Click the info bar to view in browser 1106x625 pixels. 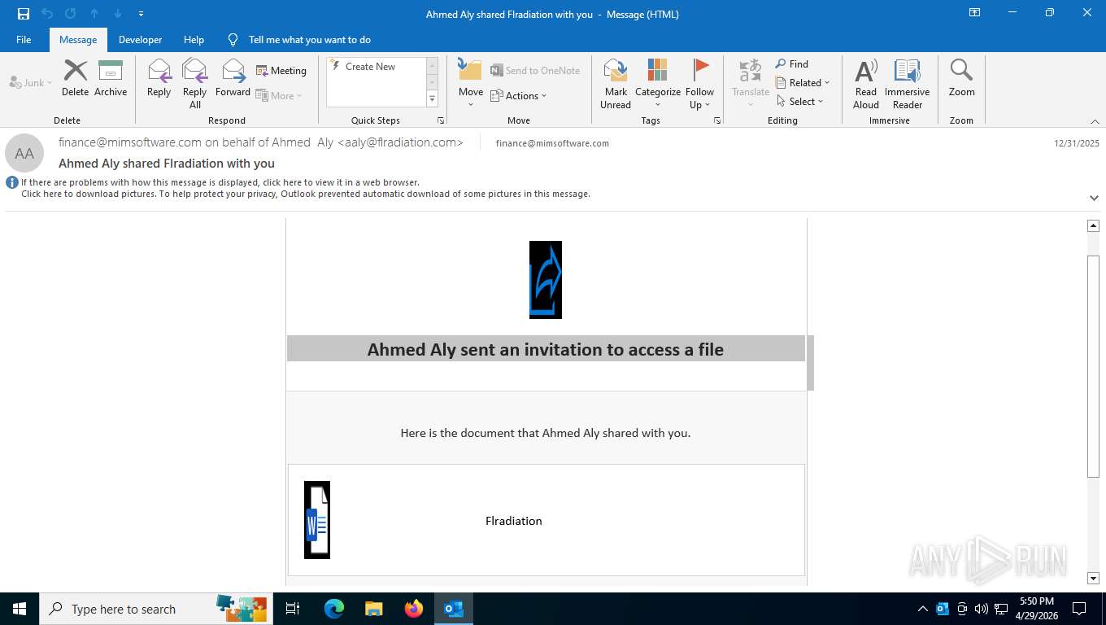point(220,182)
